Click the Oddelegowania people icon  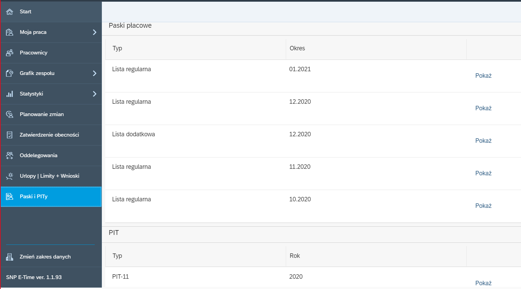(x=10, y=155)
